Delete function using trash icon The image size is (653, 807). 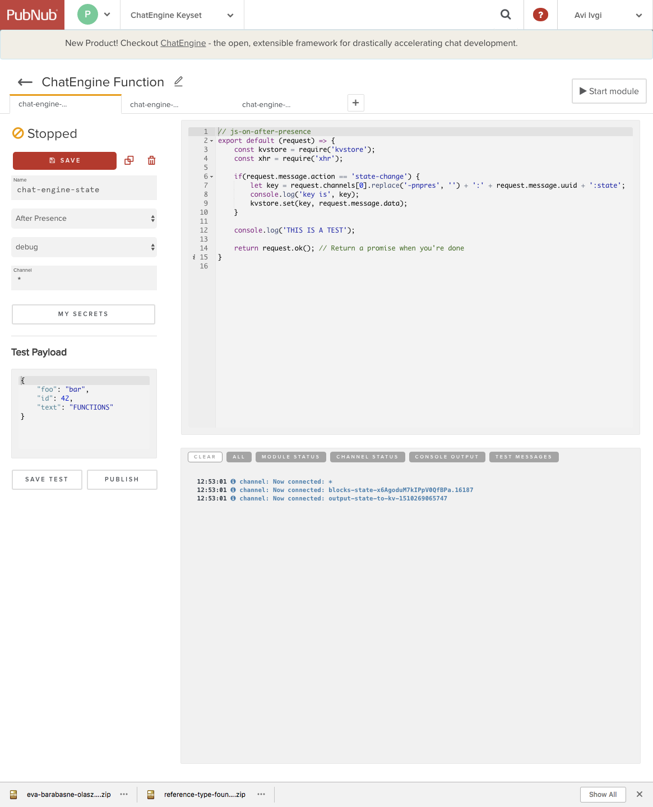[151, 160]
